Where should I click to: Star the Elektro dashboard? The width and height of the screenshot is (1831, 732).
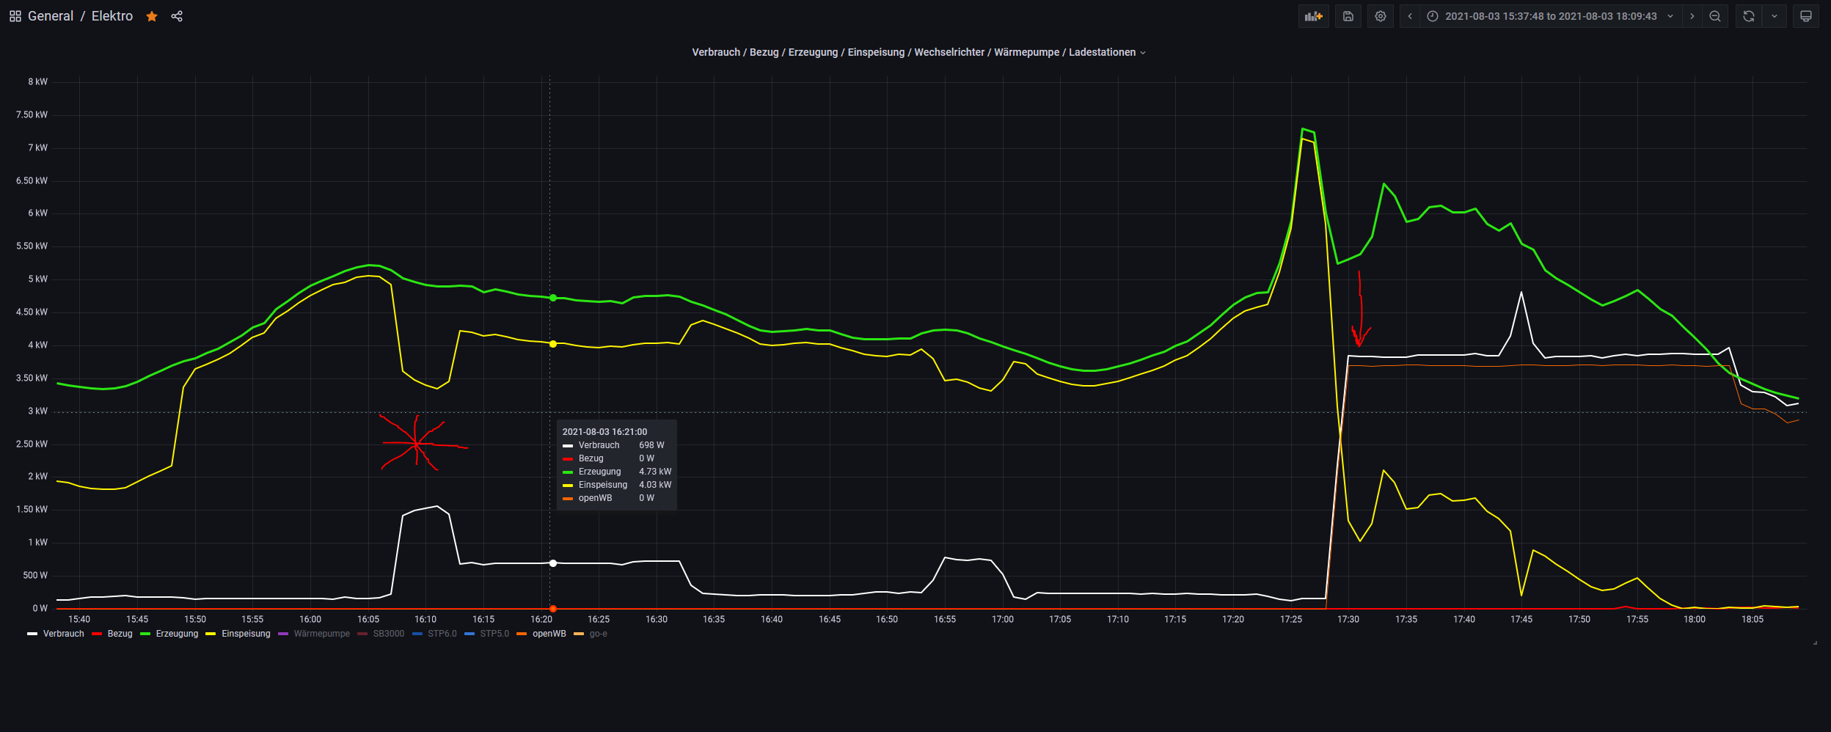click(x=152, y=16)
